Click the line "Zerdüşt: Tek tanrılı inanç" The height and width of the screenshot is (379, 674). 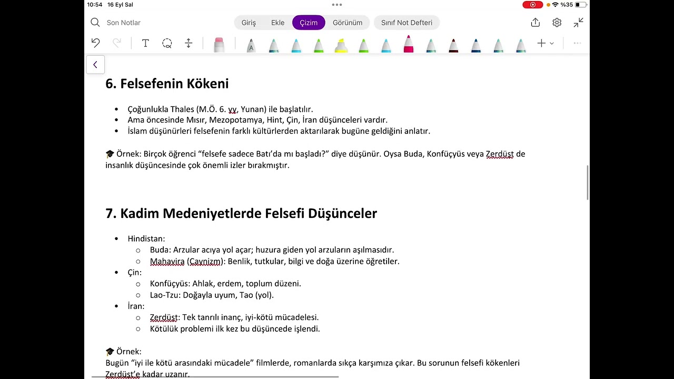click(x=234, y=317)
